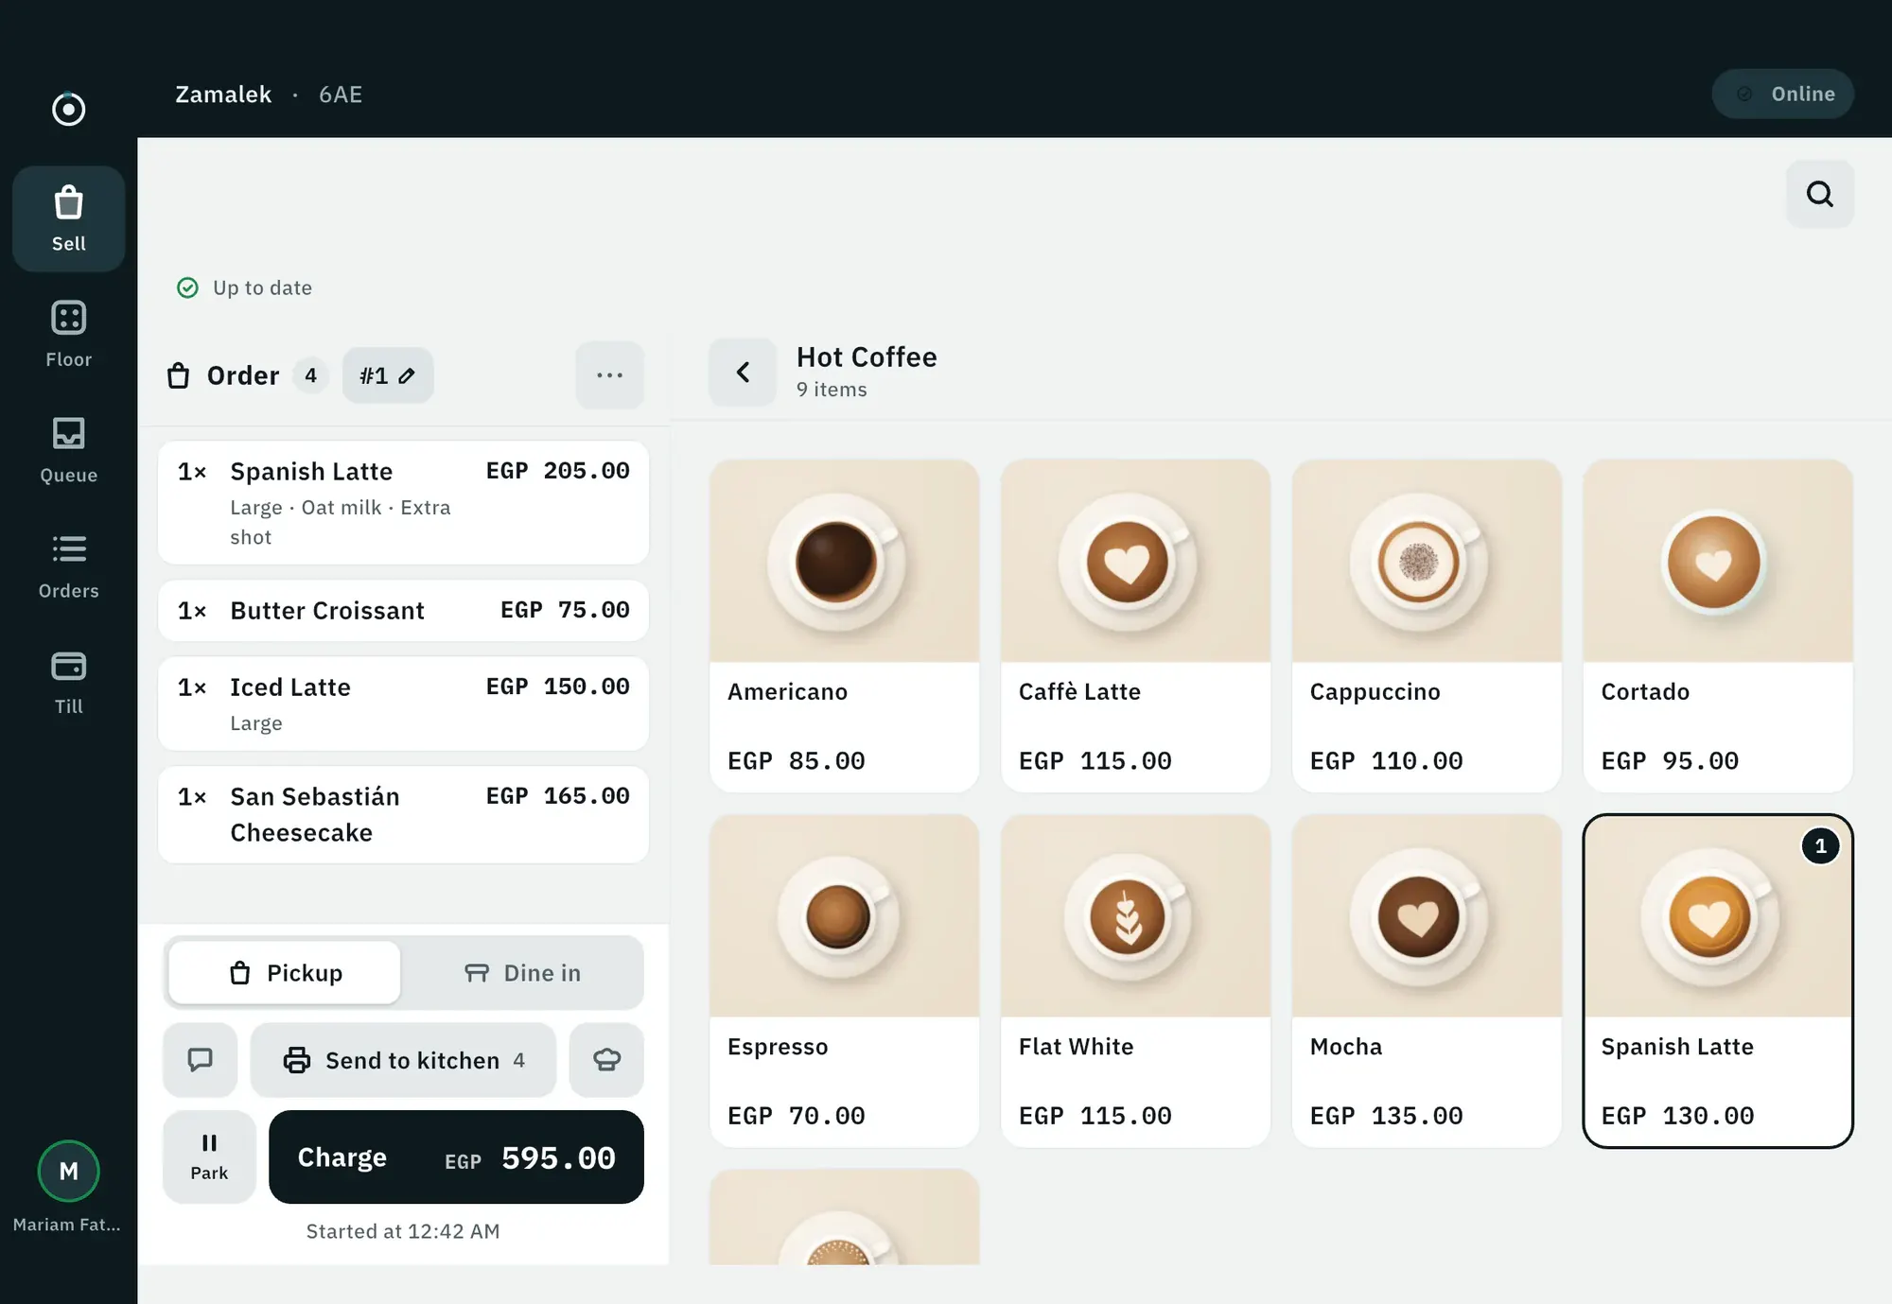Open the Till section
Image resolution: width=1892 pixels, height=1304 pixels.
pyautogui.click(x=68, y=682)
